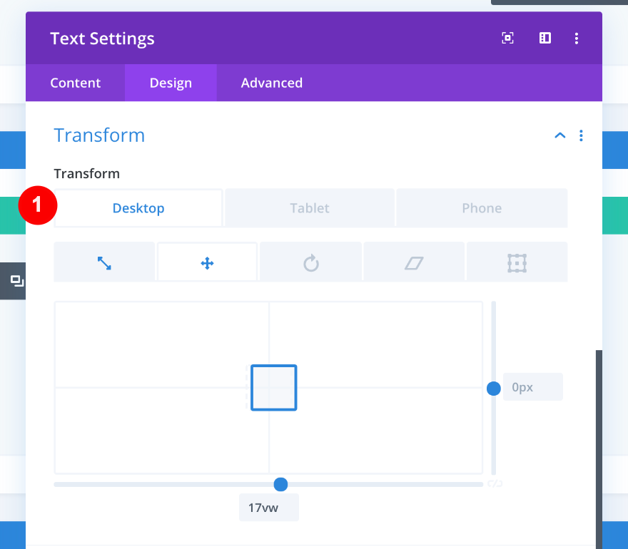Select the Phone device view
628x549 pixels.
[x=482, y=208]
